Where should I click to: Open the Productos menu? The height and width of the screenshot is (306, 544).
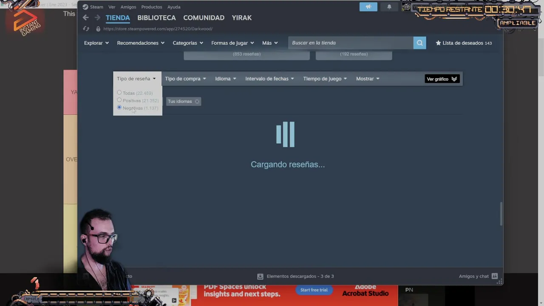(x=152, y=7)
